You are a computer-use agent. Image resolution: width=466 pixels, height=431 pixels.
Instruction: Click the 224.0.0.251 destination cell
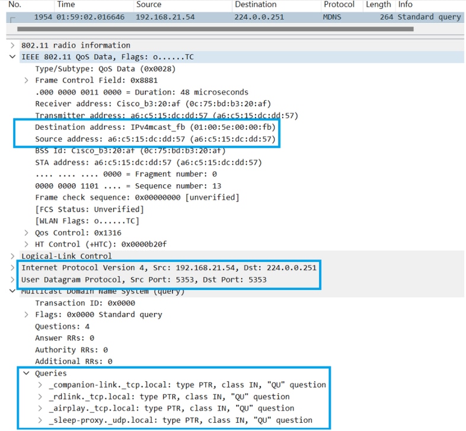pos(259,17)
